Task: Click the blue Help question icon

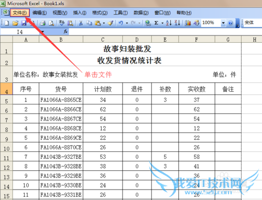Action: coord(231,23)
